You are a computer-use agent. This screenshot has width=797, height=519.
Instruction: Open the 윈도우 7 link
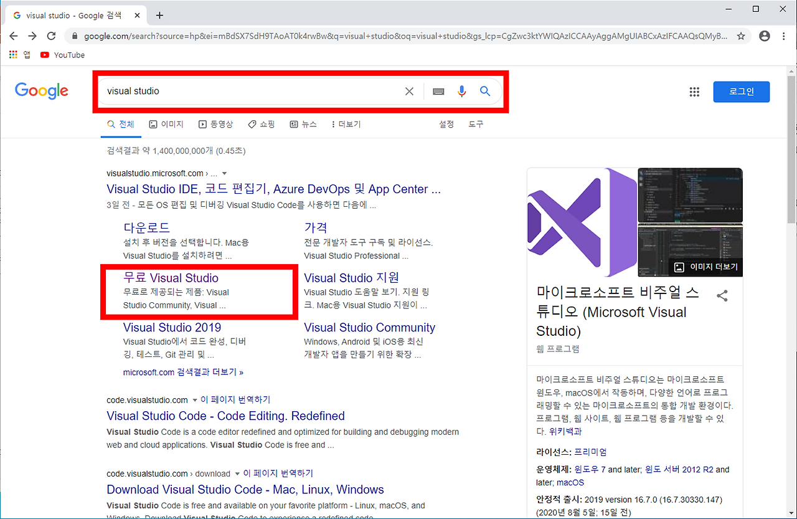tap(590, 469)
